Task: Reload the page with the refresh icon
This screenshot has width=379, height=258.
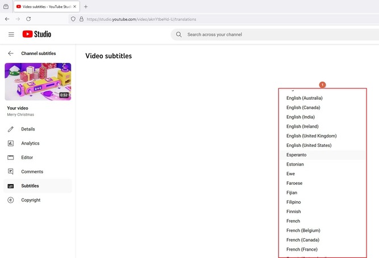Action: [28, 19]
